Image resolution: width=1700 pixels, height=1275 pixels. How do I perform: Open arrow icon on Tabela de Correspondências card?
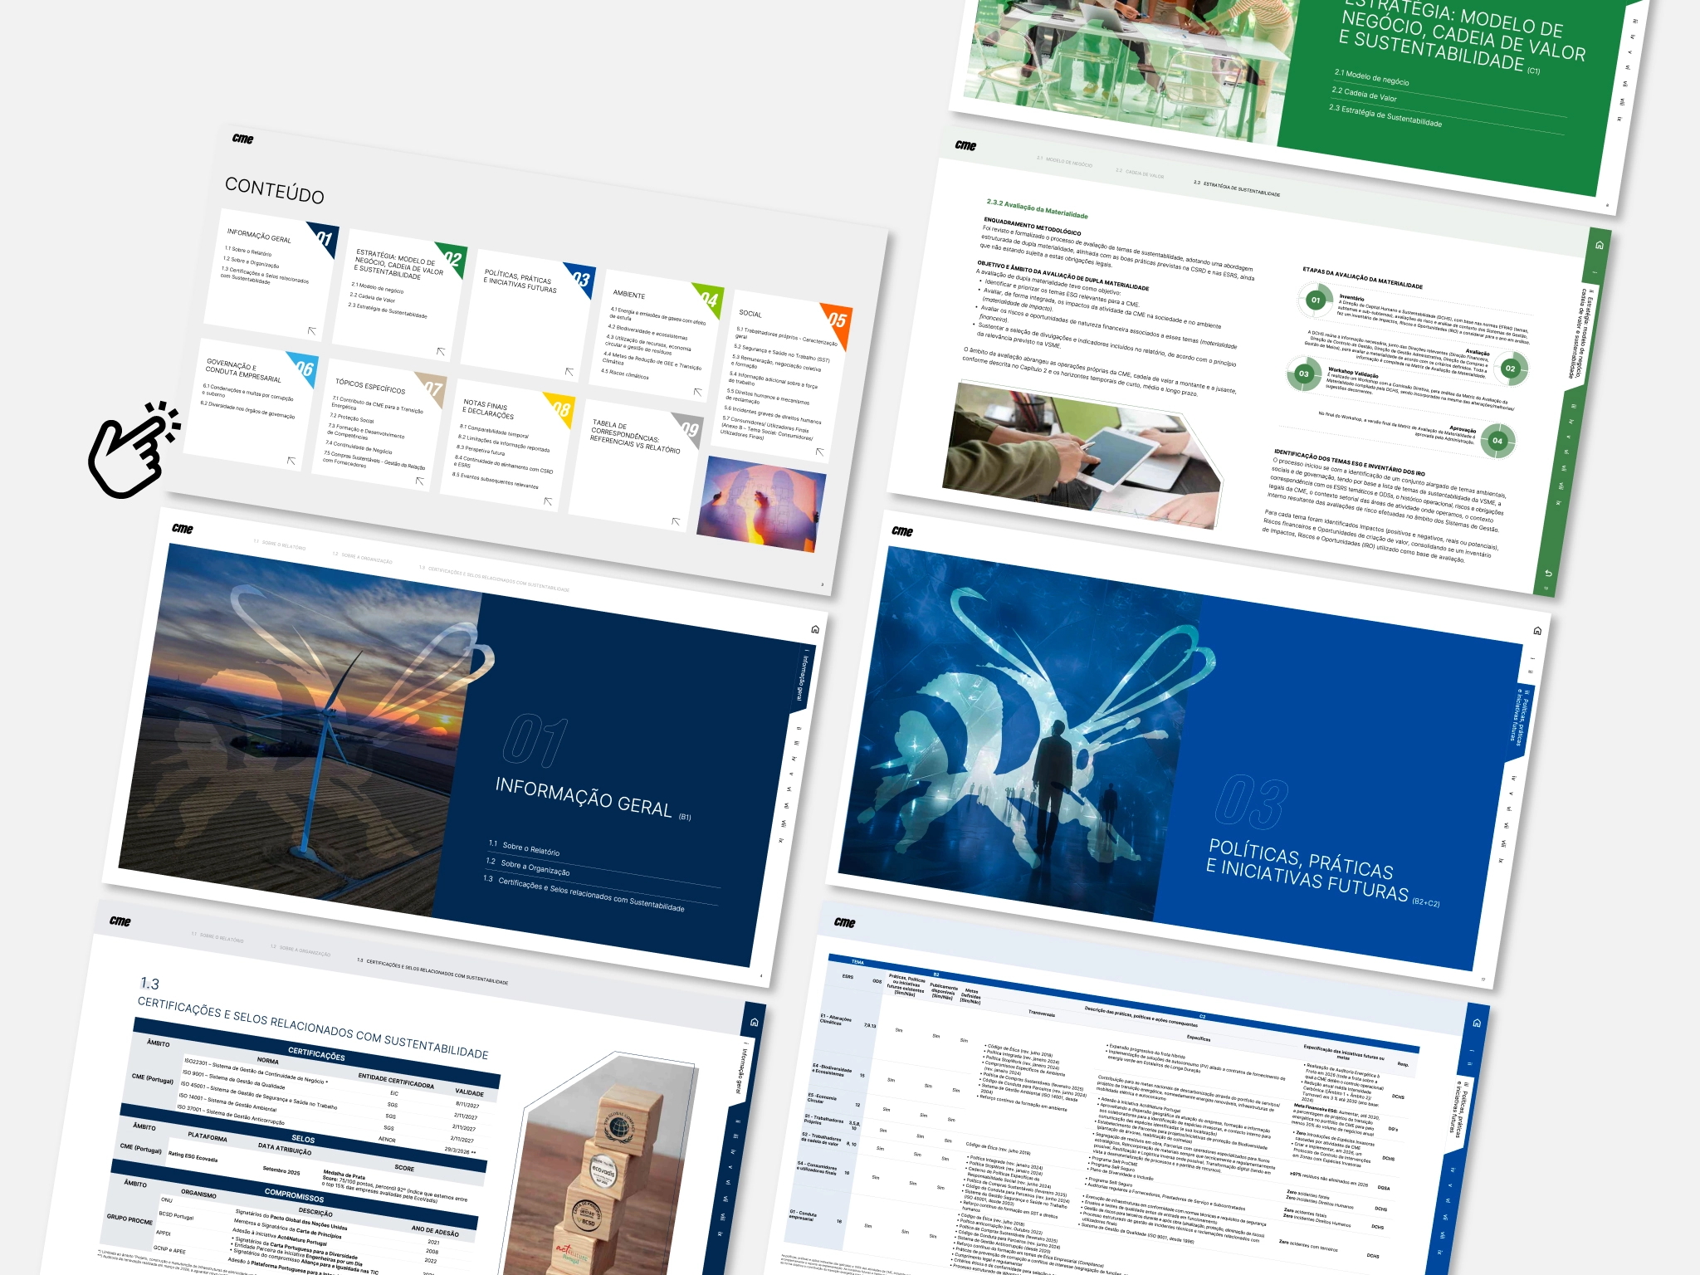[677, 521]
